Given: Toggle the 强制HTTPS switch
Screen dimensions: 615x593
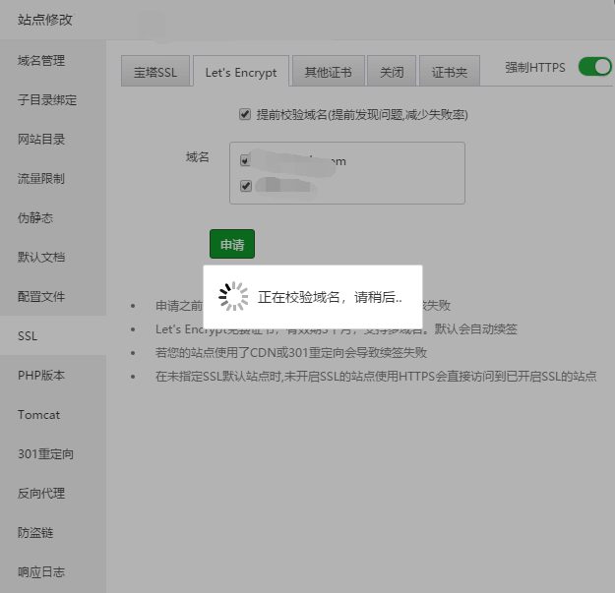Looking at the screenshot, I should coord(594,67).
